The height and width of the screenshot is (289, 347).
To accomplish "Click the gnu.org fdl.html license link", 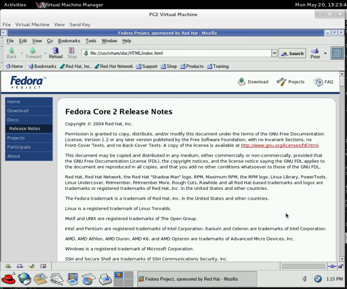I will [x=280, y=145].
